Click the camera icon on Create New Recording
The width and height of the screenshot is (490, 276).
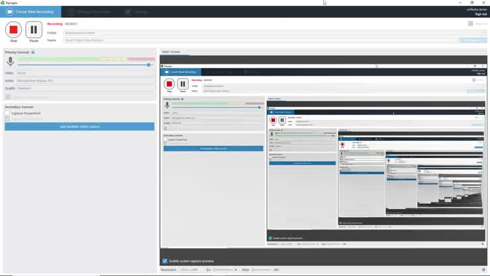pyautogui.click(x=9, y=12)
